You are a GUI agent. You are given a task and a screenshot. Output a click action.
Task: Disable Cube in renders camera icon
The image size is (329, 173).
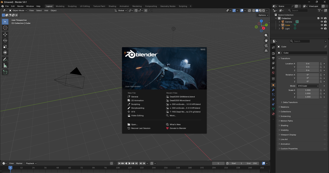pos(325,25)
